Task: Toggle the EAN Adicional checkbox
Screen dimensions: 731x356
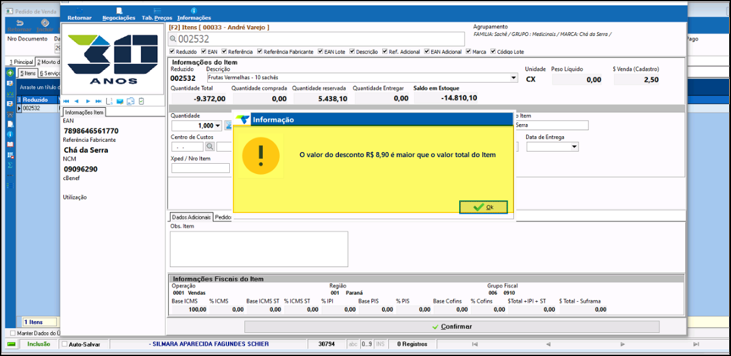Action: pyautogui.click(x=426, y=52)
